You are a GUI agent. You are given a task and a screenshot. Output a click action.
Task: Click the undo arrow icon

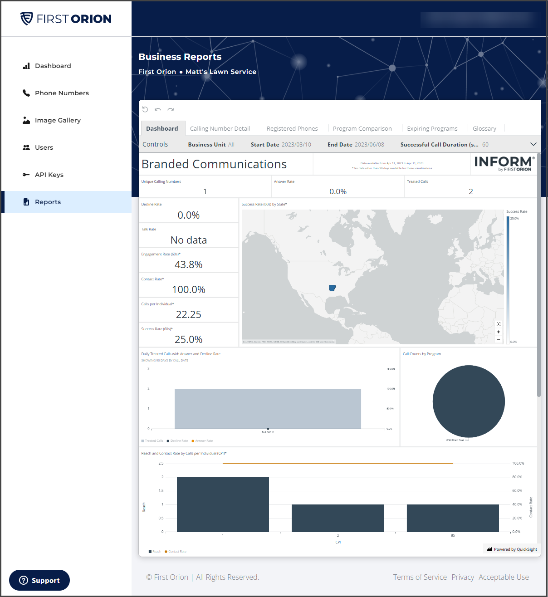(158, 109)
